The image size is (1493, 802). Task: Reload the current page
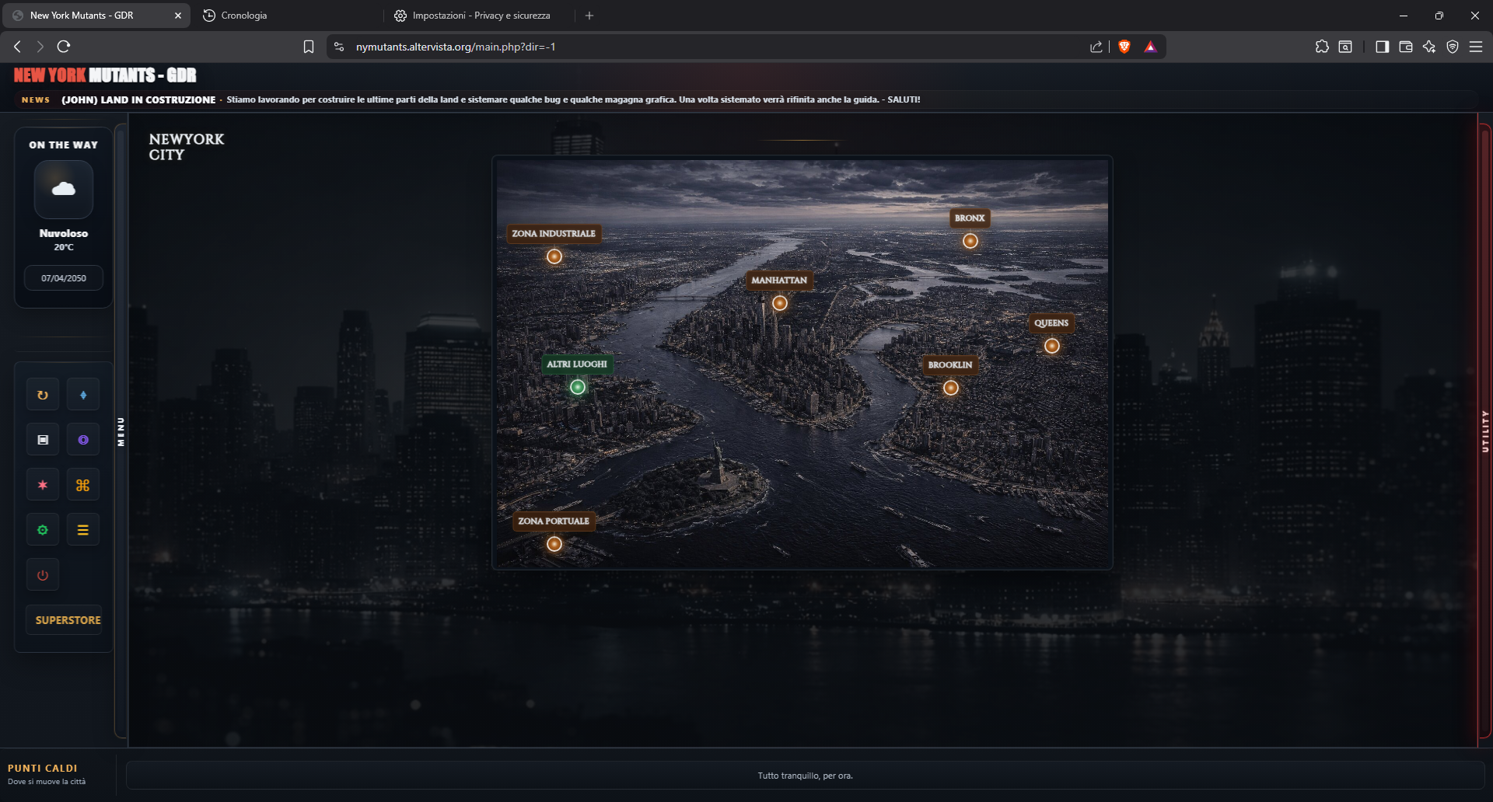point(64,47)
